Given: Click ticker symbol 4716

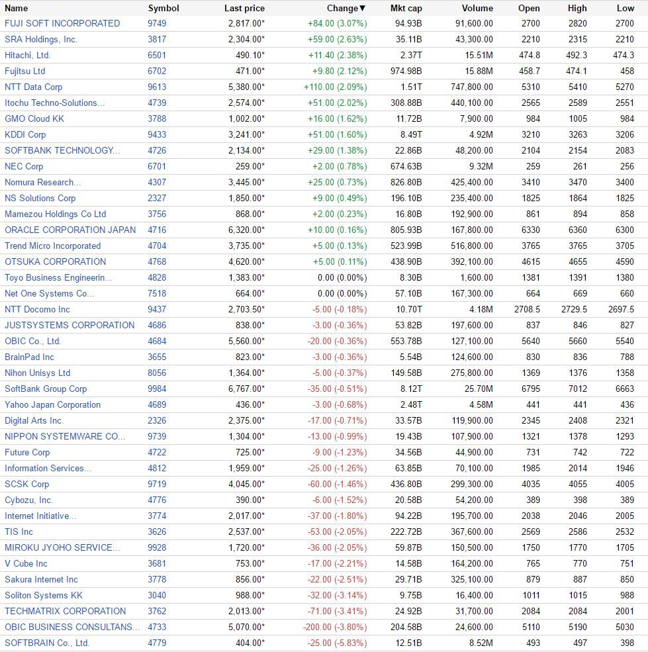Looking at the screenshot, I should point(158,230).
